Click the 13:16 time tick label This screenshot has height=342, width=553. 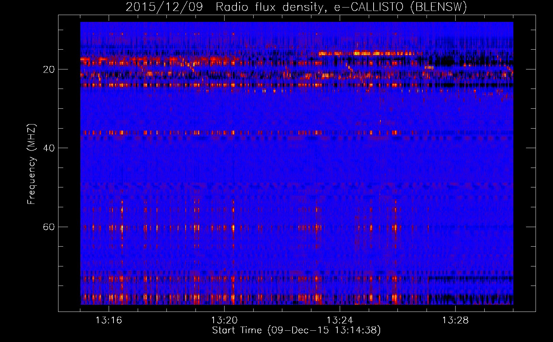(x=109, y=320)
